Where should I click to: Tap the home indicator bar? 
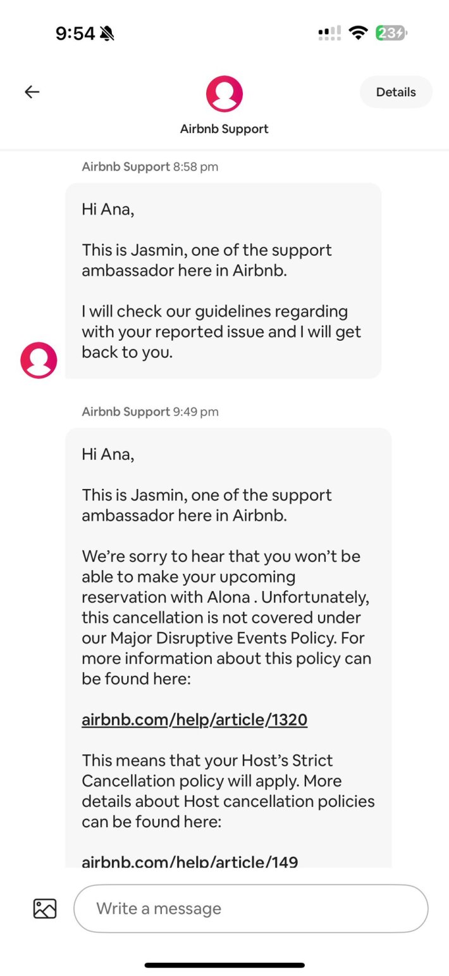[225, 965]
